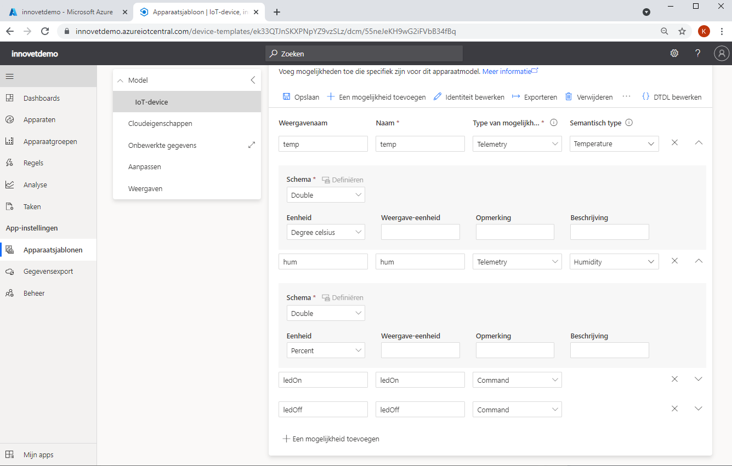Viewport: 732px width, 466px height.
Task: Open Taken in the sidebar
Action: click(48, 206)
